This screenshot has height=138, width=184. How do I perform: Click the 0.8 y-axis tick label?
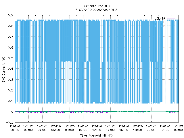coord(10,26)
